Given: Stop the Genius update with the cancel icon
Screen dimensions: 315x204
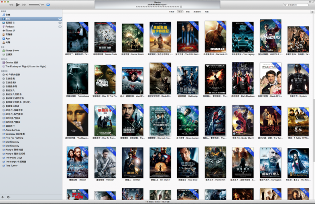Looking at the screenshot, I should coord(181,6).
